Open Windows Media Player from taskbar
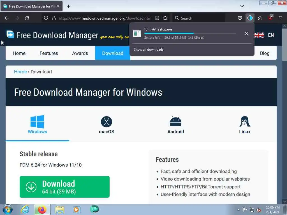This screenshot has width=287, height=215. [x=77, y=210]
